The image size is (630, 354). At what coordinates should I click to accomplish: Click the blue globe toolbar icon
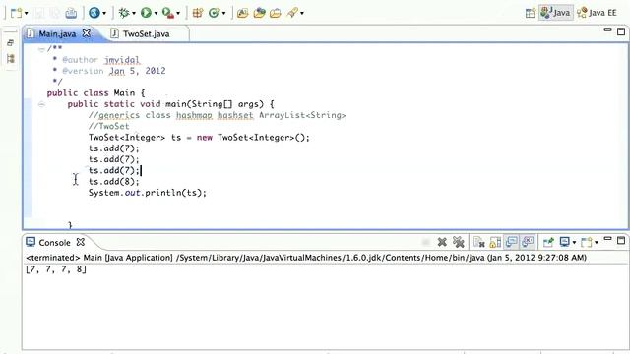pyautogui.click(x=94, y=13)
